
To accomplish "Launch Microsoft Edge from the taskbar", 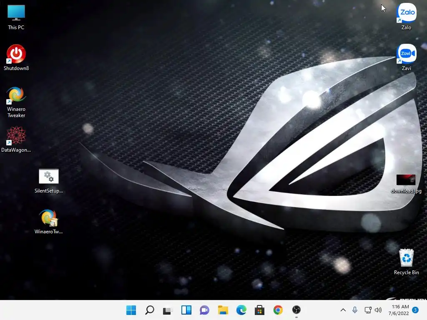I will point(241,310).
